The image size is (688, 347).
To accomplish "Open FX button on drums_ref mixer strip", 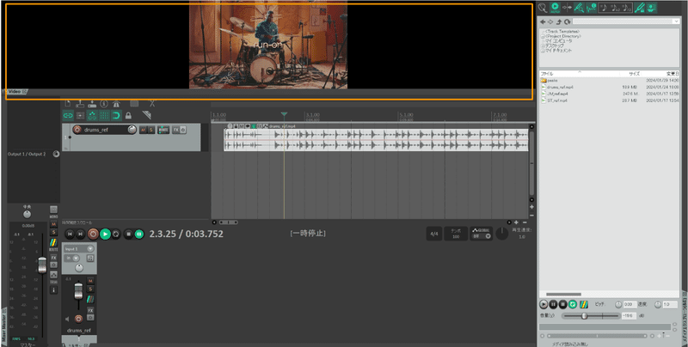I will click(x=90, y=310).
